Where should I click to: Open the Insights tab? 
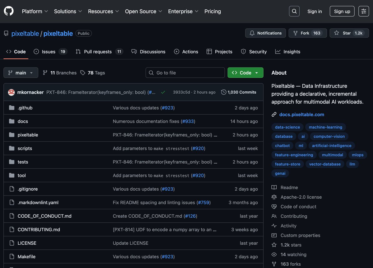pyautogui.click(x=288, y=52)
